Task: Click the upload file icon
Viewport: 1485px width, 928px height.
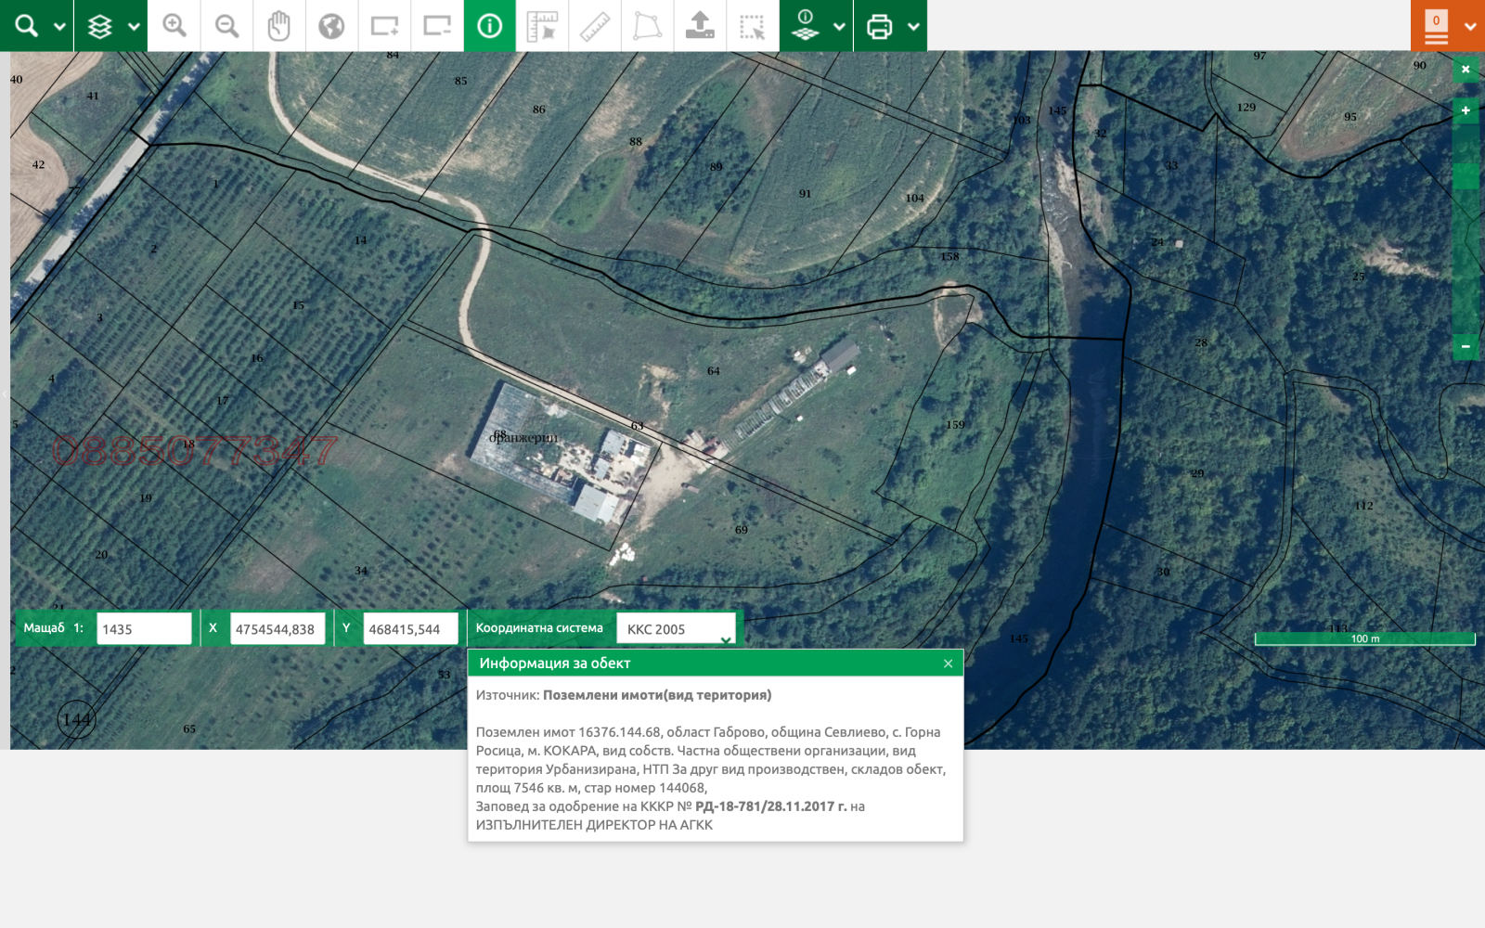Action: click(x=700, y=26)
